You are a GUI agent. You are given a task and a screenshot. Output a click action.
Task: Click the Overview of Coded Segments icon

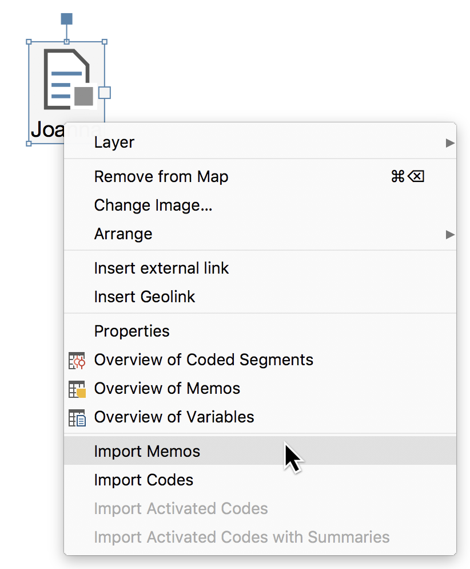tap(76, 359)
